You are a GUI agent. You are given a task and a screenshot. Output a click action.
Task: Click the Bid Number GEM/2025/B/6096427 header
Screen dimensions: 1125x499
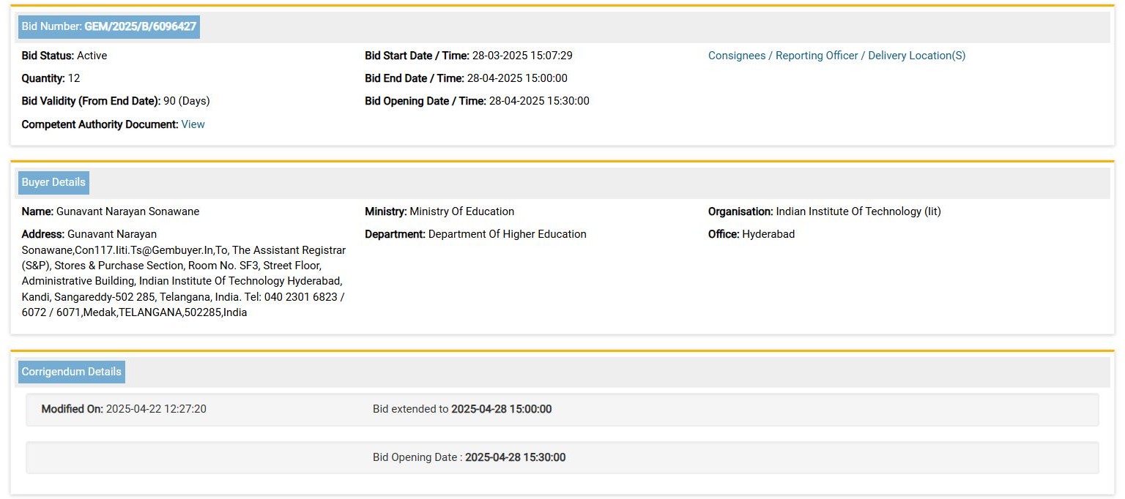pyautogui.click(x=108, y=26)
